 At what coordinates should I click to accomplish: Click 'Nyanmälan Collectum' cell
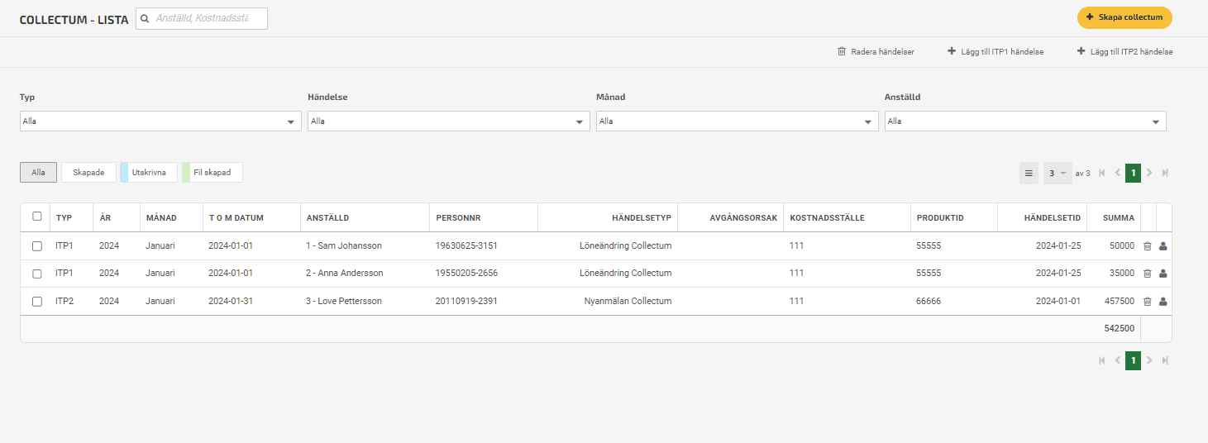click(628, 302)
